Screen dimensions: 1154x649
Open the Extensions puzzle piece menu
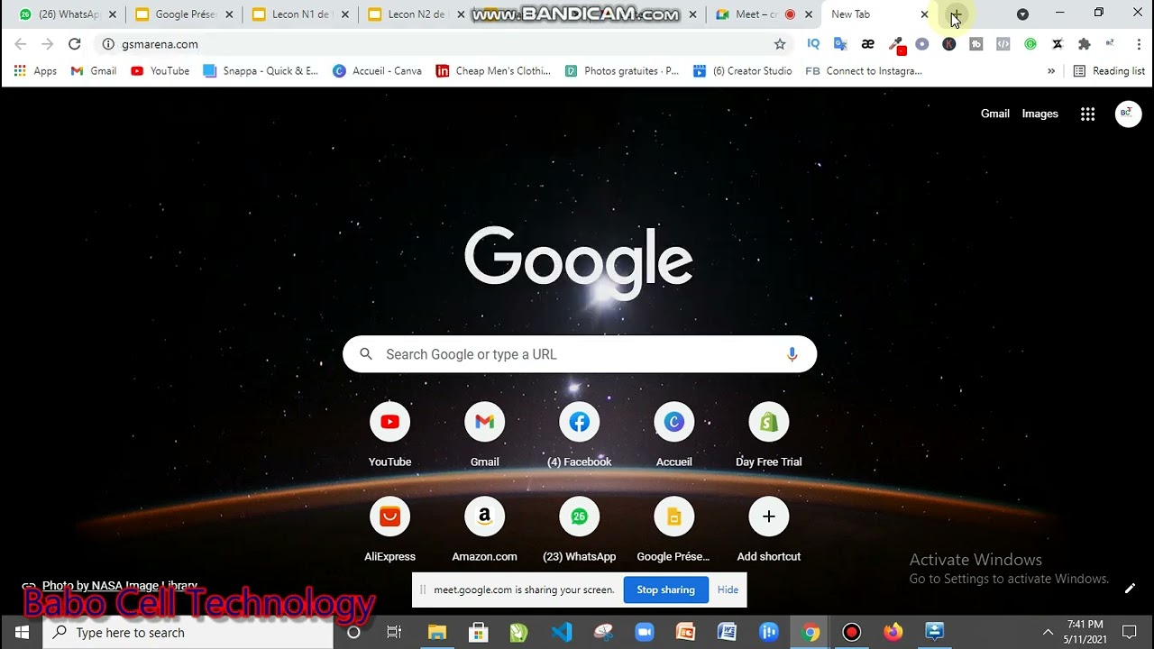click(x=1084, y=43)
